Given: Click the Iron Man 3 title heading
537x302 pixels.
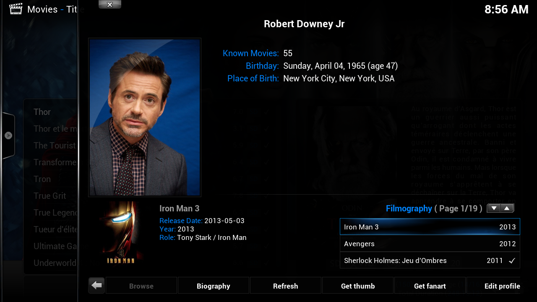Looking at the screenshot, I should tap(180, 208).
